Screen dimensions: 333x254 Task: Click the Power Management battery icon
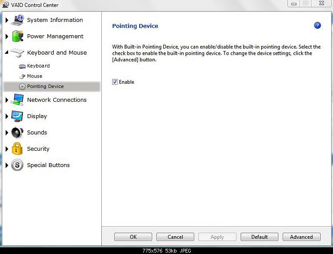coord(18,36)
